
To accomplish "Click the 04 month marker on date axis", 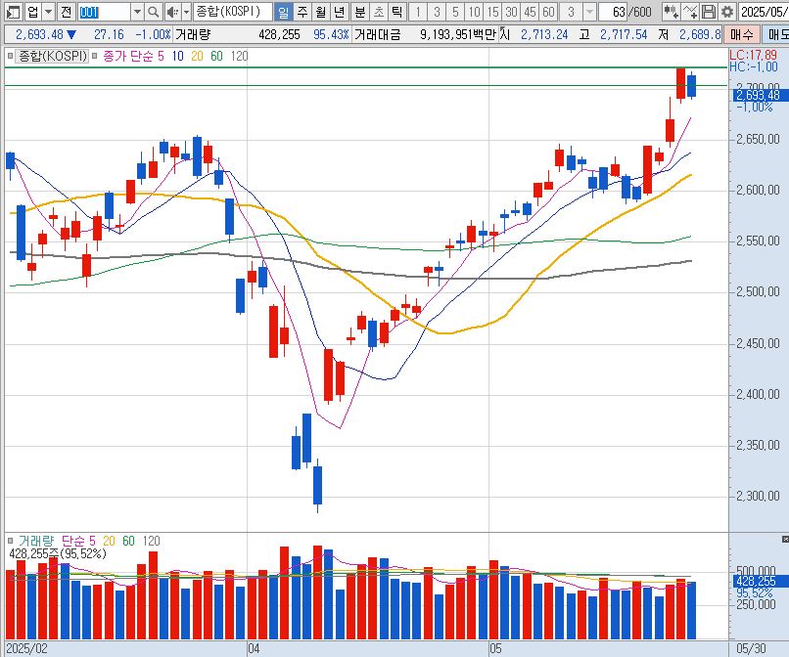I will point(254,648).
